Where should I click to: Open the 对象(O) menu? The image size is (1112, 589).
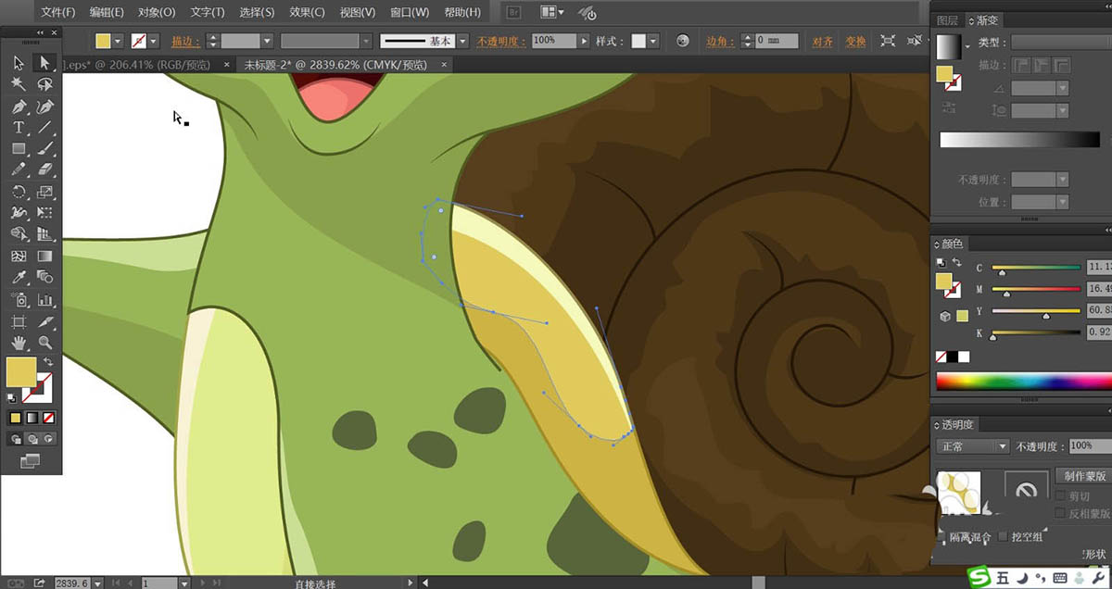pos(157,12)
